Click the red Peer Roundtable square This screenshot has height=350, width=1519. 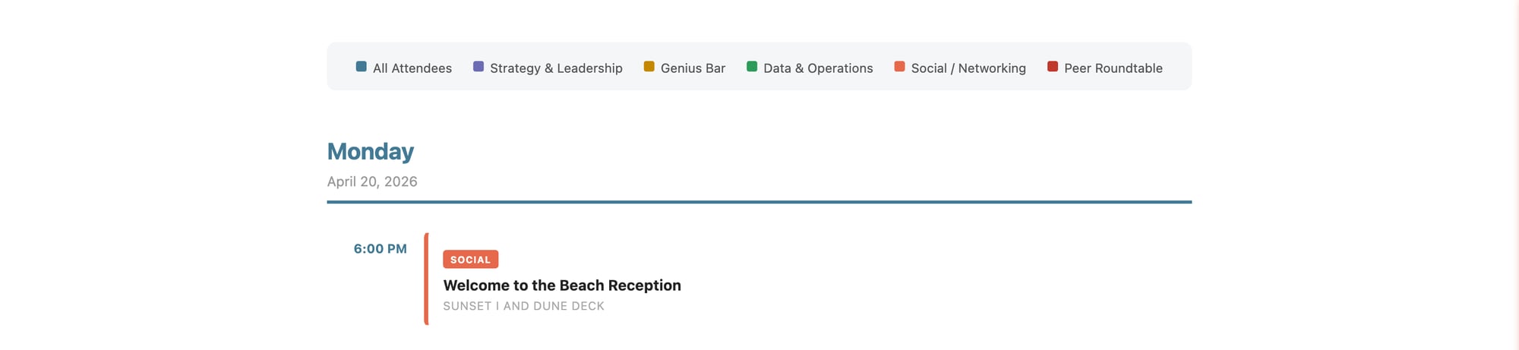tap(1053, 67)
